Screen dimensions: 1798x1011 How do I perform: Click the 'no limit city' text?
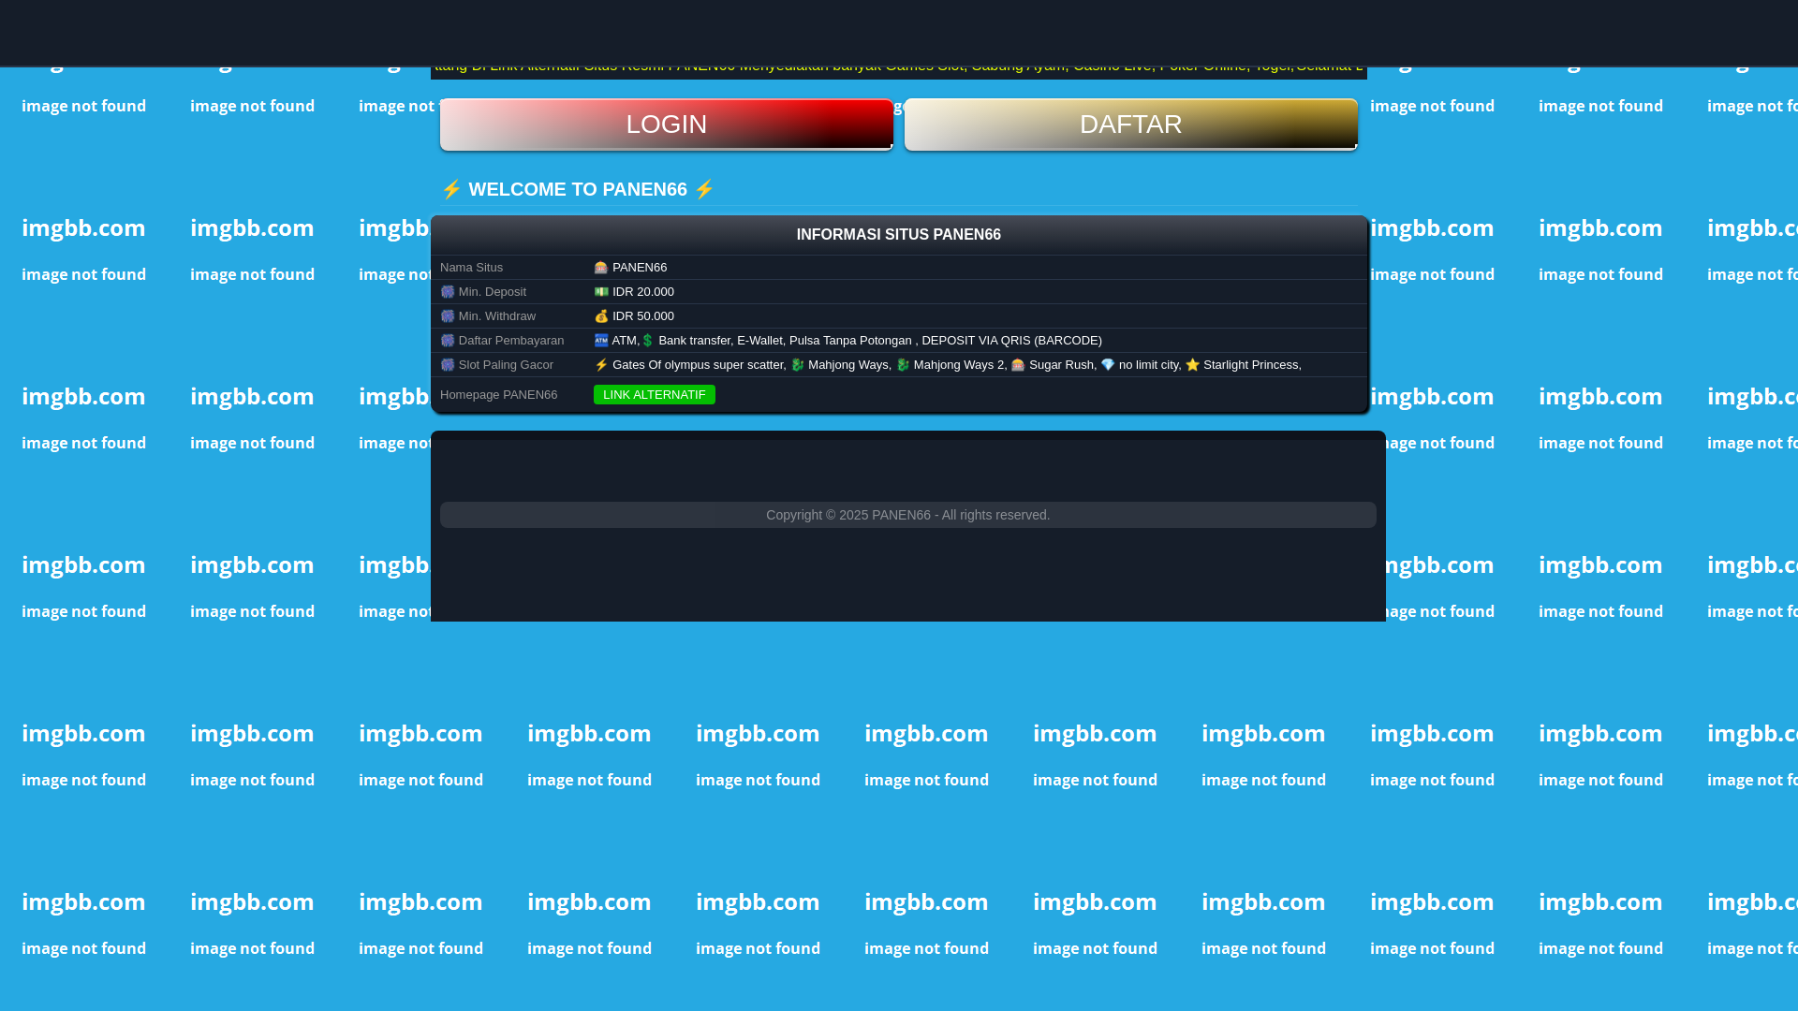pyautogui.click(x=1148, y=365)
